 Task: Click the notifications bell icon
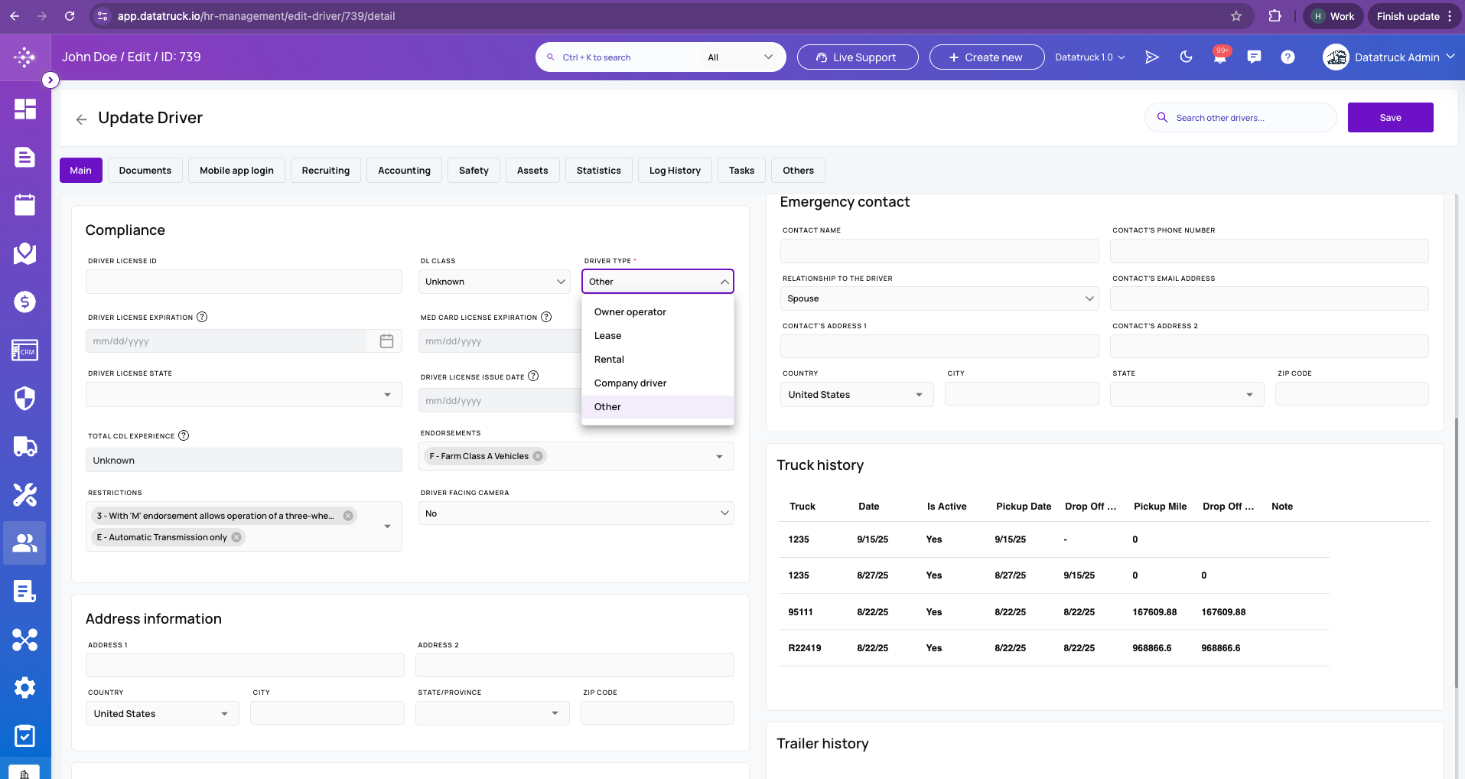coord(1219,57)
